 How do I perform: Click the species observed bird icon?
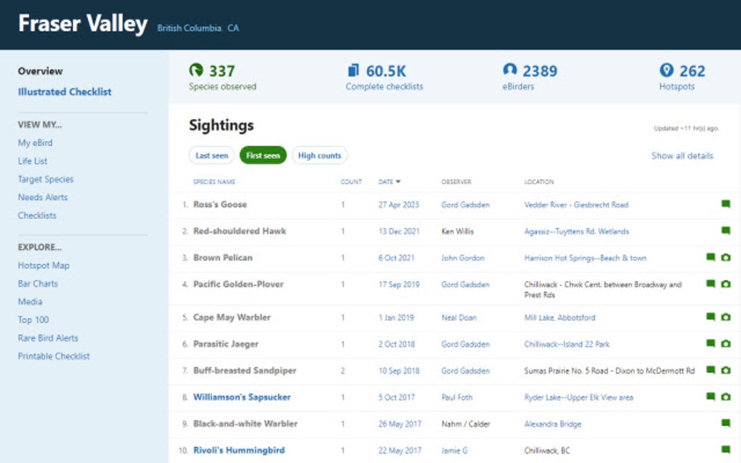coord(195,70)
